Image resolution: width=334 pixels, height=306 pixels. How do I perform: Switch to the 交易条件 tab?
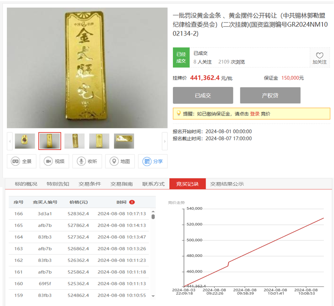tap(90, 184)
